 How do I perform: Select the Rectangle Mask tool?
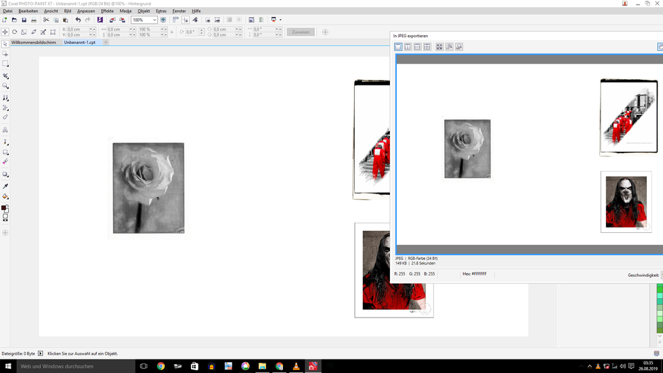tap(5, 64)
